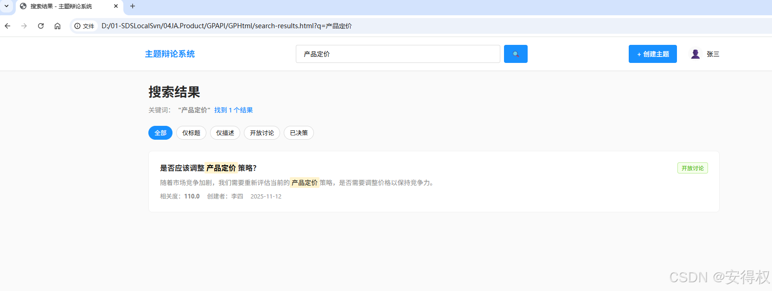The width and height of the screenshot is (772, 291).
Task: Click the green 开放讨论 status badge
Action: (x=693, y=168)
